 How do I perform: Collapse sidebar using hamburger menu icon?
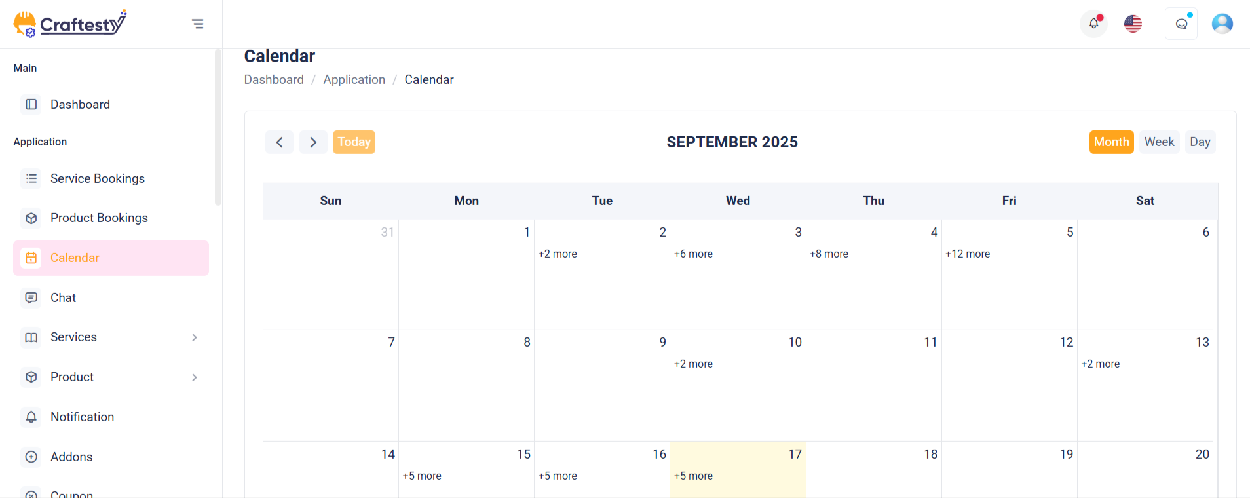click(197, 24)
